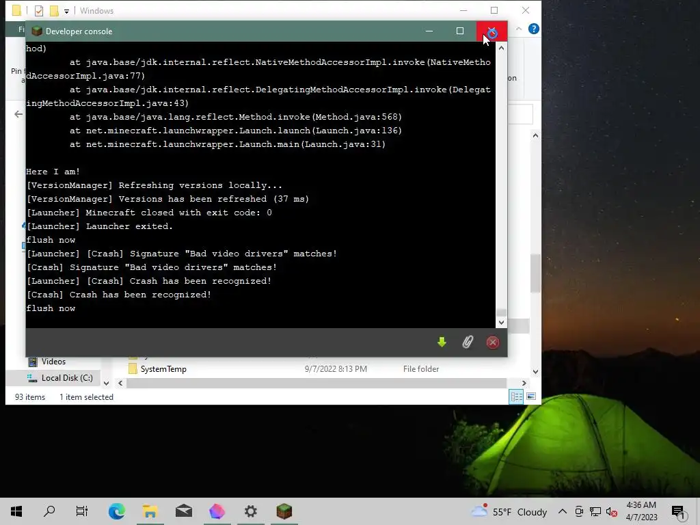Screen dimensions: 700x525
Task: Click the paperclip attach icon in Developer console
Action: click(x=468, y=342)
